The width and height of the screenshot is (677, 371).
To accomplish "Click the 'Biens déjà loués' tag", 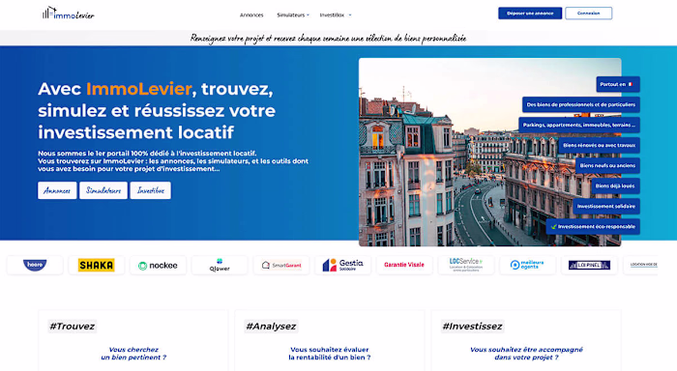I will pyautogui.click(x=615, y=185).
